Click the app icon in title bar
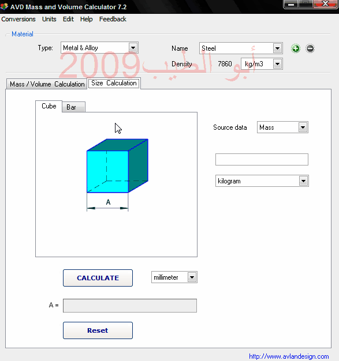Screen dimensions: 339x361 coord(4,7)
